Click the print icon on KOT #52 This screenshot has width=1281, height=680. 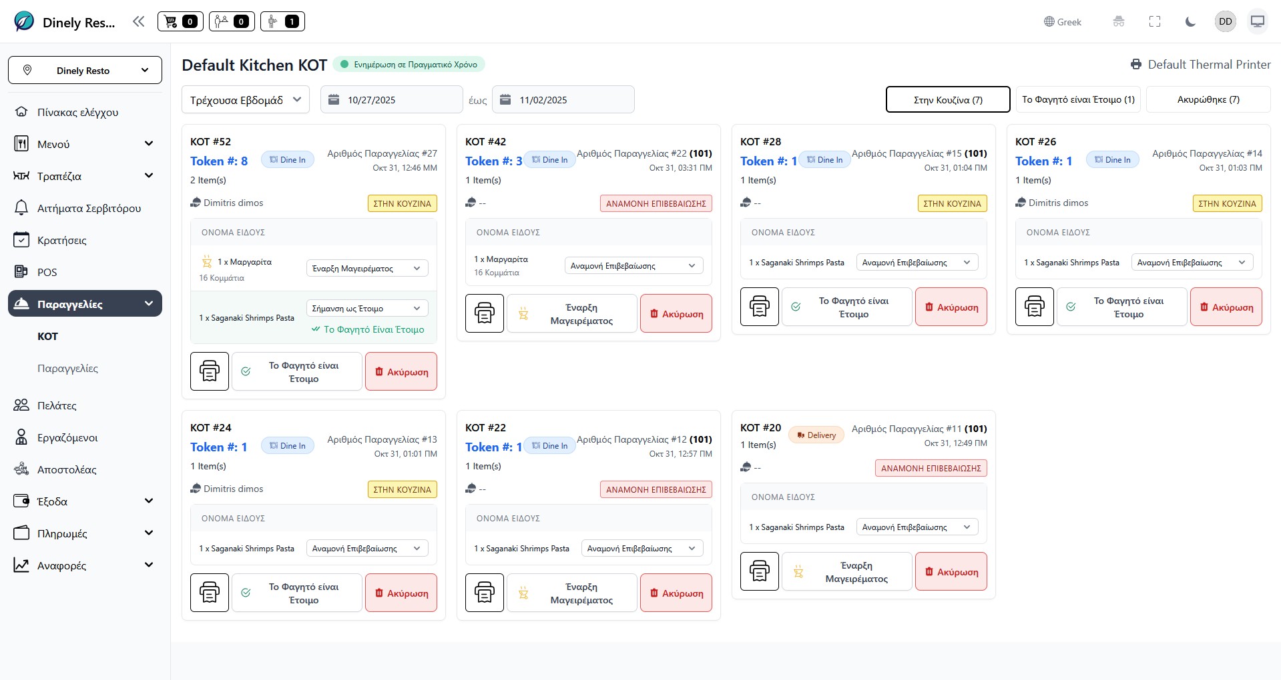coord(210,371)
